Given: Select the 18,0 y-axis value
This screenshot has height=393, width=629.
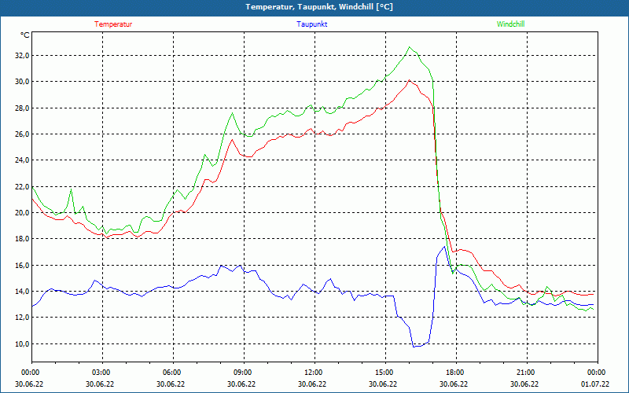Looking at the screenshot, I should pos(22,239).
